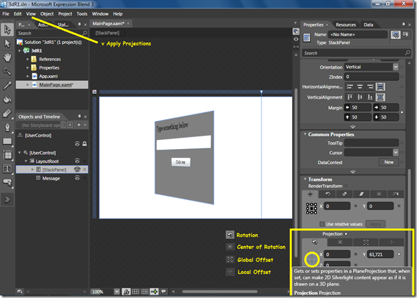Click the New DataContext button
Image resolution: width=417 pixels, height=298 pixels.
click(x=389, y=162)
